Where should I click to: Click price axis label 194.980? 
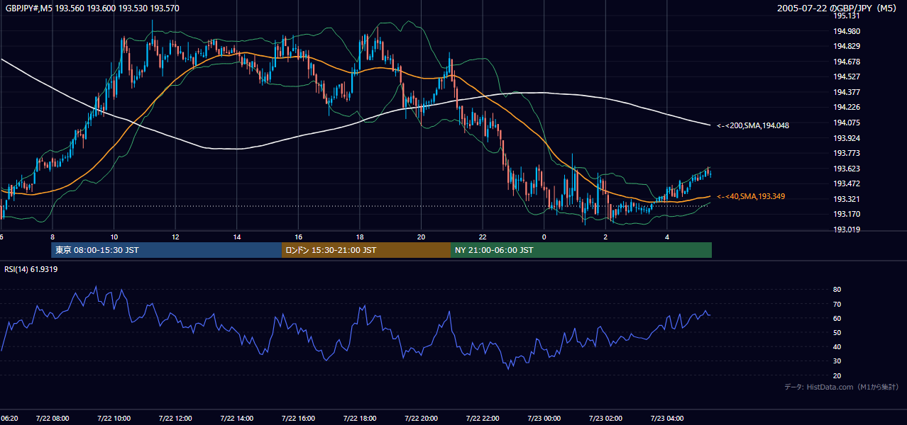pyautogui.click(x=847, y=31)
